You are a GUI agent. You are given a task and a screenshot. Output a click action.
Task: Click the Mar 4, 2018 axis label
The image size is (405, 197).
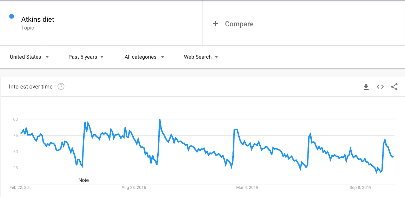[x=247, y=188]
